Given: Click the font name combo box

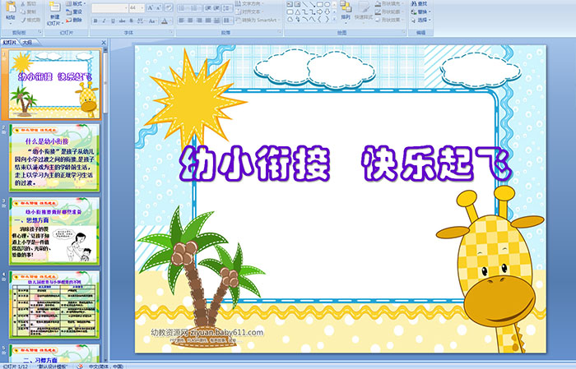Looking at the screenshot, I should pos(109,7).
